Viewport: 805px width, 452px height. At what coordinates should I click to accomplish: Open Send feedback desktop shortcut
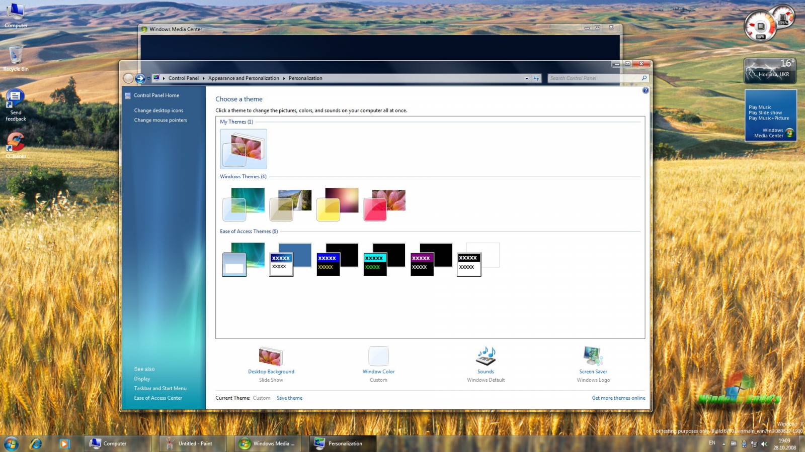coord(16,105)
